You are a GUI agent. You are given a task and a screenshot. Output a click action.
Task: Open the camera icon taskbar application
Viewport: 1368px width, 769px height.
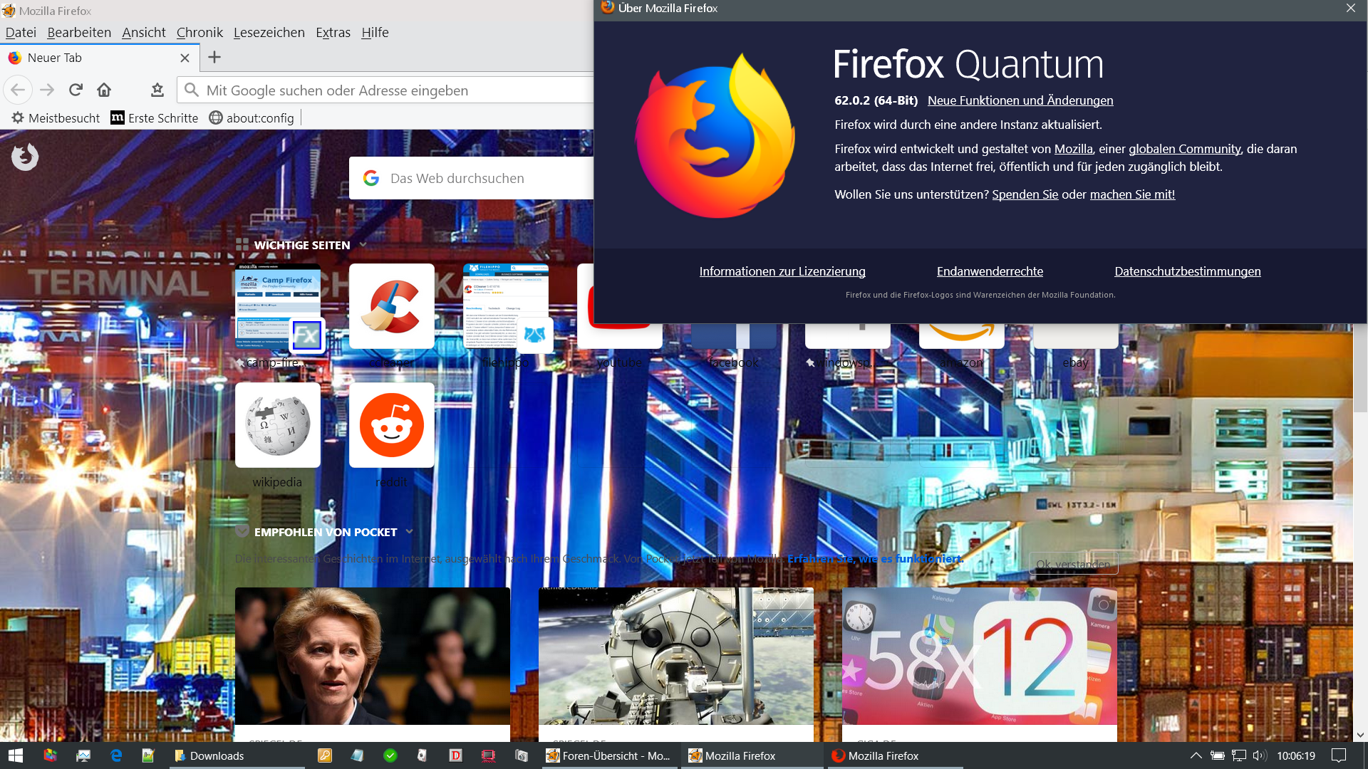[x=522, y=755]
